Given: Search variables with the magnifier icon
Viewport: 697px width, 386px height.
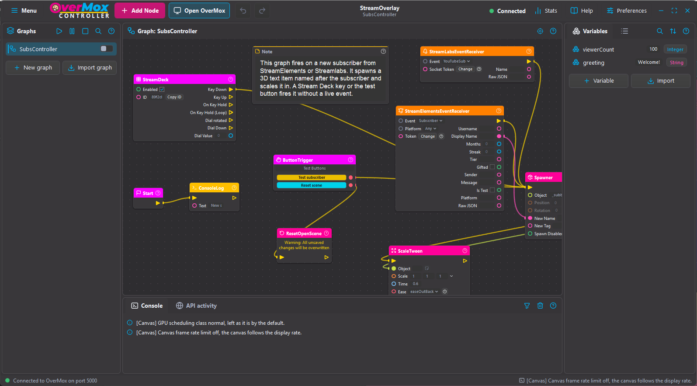Looking at the screenshot, I should 660,31.
